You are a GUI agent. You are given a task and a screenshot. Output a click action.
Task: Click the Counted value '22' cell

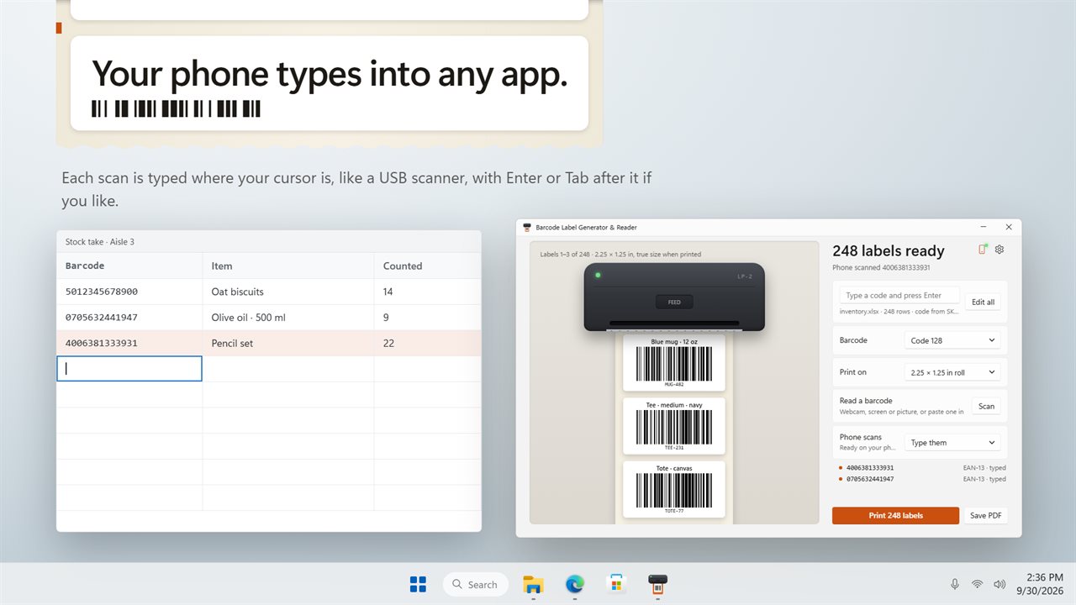(428, 343)
